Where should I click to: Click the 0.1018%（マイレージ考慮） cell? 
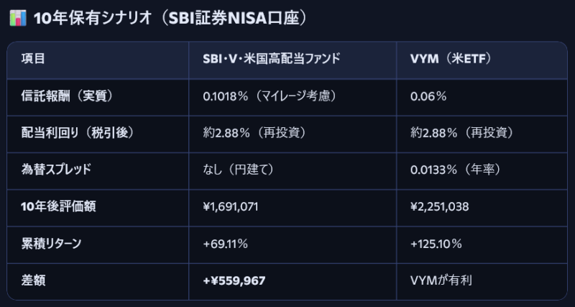click(271, 96)
